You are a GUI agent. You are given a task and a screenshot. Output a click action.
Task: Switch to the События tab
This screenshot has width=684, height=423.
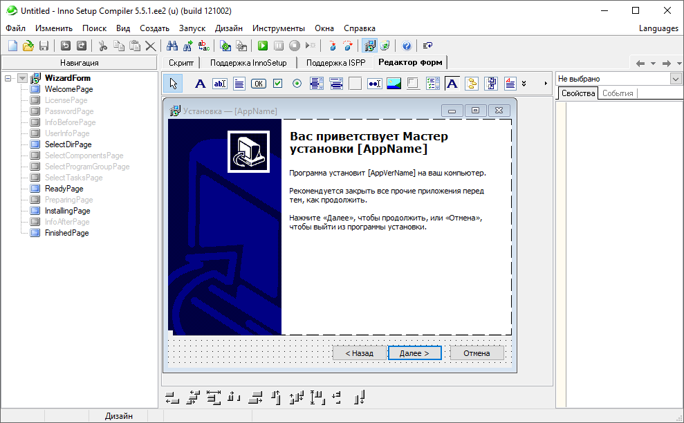(x=617, y=93)
